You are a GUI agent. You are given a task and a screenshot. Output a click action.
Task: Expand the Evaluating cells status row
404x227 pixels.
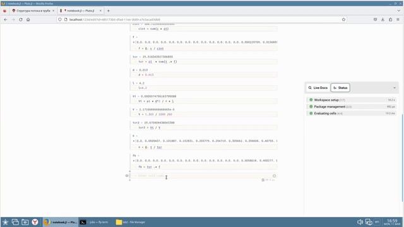[x=352, y=113]
